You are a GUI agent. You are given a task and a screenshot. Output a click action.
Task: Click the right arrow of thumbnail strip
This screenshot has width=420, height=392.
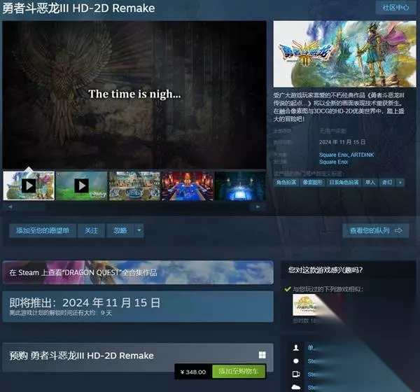[258, 206]
